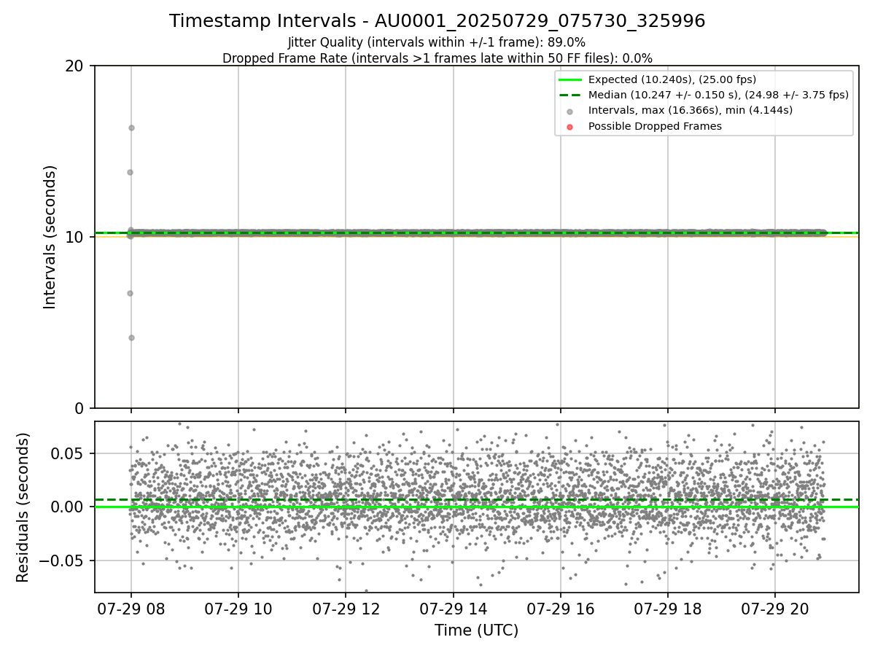Click the '07-29 10' x-axis tick label
The width and height of the screenshot is (875, 656).
pos(238,609)
